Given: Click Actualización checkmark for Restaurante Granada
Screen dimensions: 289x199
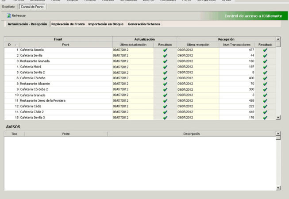Looking at the screenshot, I should [x=166, y=61].
